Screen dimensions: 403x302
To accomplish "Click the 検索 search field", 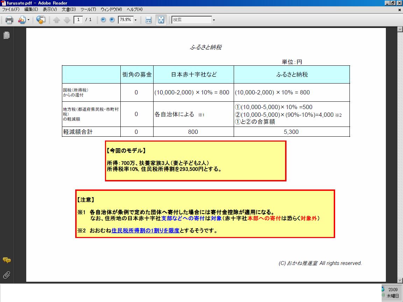I will pos(192,20).
